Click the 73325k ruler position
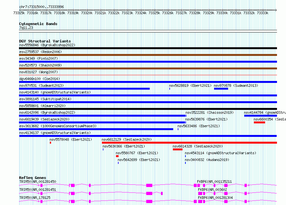The width and height of the screenshot is (286, 205). pyautogui.click(x=154, y=13)
